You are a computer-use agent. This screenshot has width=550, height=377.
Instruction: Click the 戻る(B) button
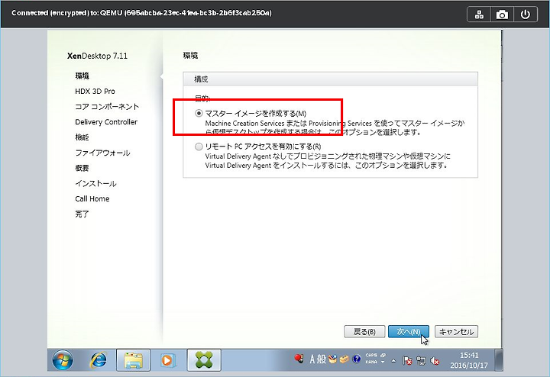[364, 331]
